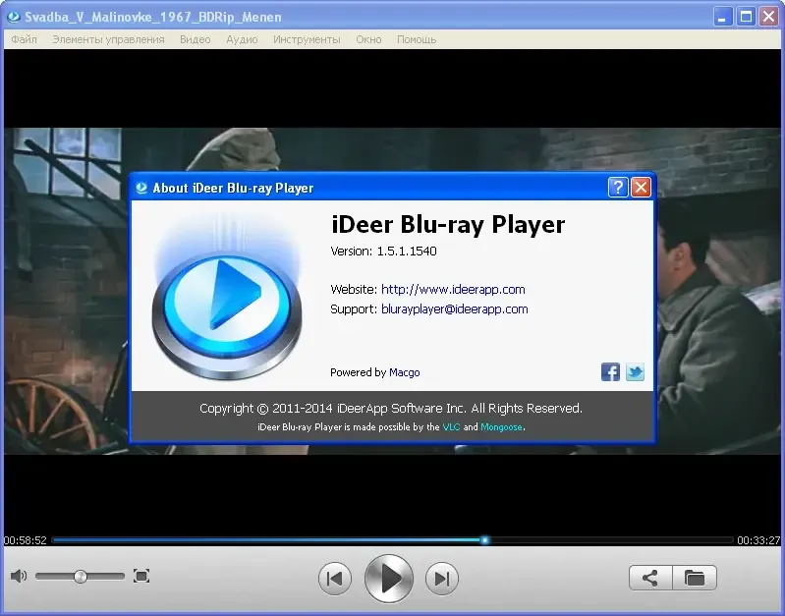Close the main player window
The image size is (785, 616).
pyautogui.click(x=768, y=17)
